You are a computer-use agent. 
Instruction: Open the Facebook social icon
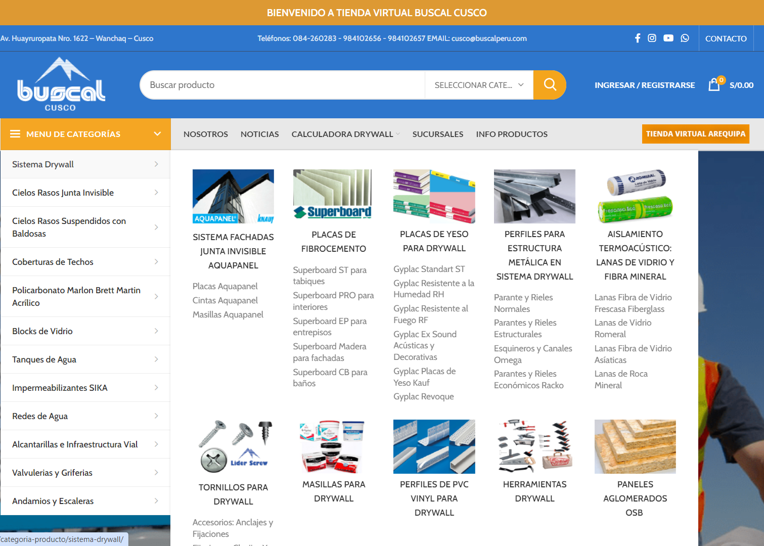637,38
